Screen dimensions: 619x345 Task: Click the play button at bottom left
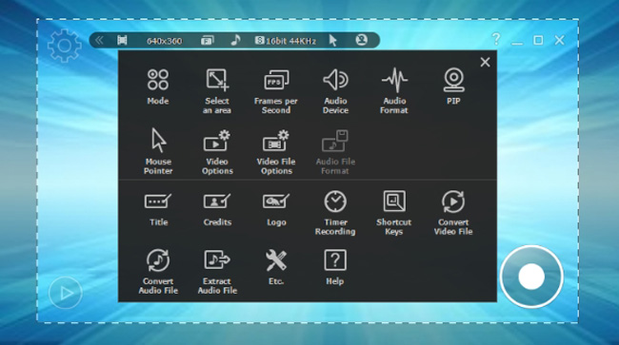pos(66,293)
